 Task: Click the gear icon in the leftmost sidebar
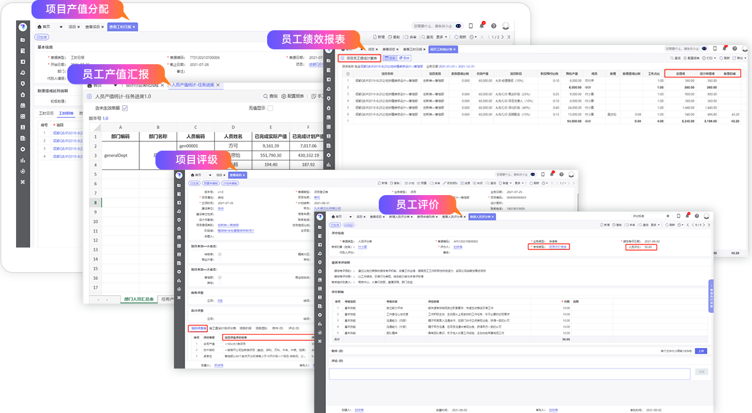click(x=23, y=149)
